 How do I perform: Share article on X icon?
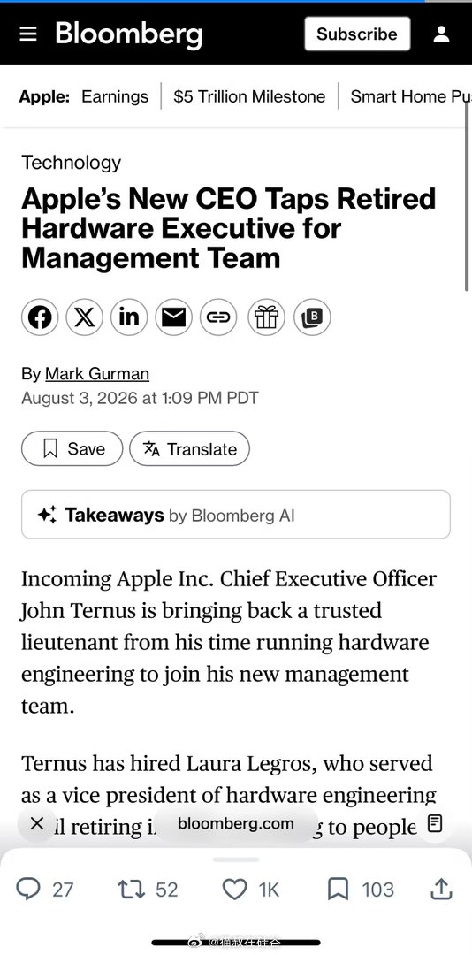click(x=85, y=317)
